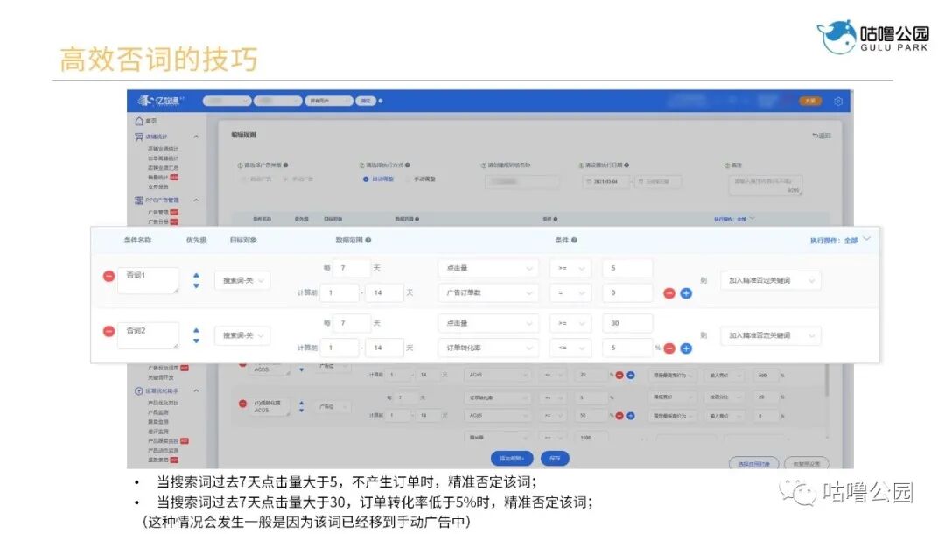The width and height of the screenshot is (945, 534).
Task: Select the 自动调整 radio option
Action: [x=365, y=180]
